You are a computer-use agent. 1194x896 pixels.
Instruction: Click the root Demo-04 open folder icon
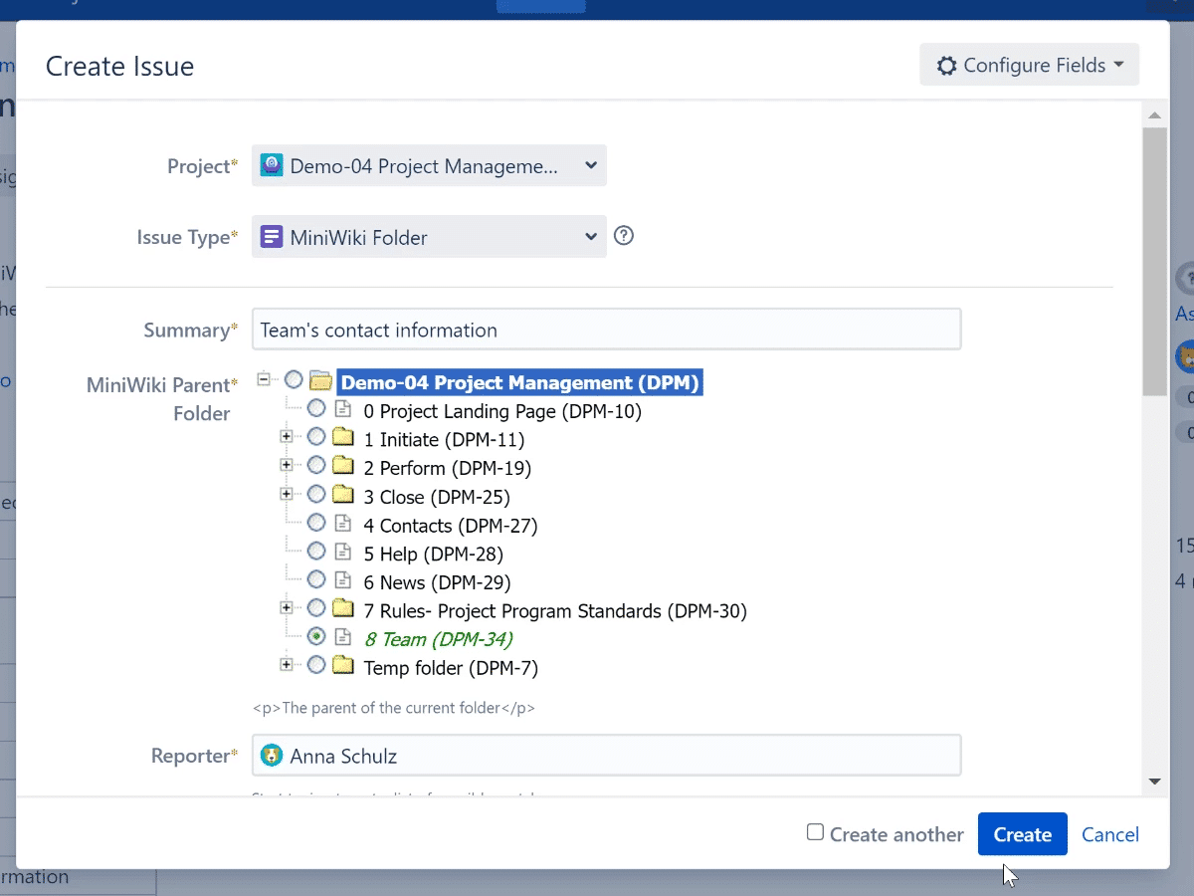click(x=320, y=380)
